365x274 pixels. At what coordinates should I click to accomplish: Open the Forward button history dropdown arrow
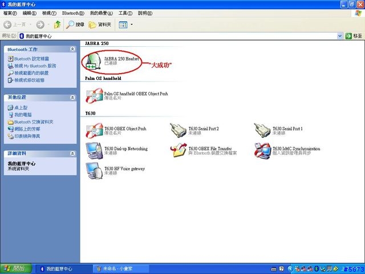click(48, 25)
